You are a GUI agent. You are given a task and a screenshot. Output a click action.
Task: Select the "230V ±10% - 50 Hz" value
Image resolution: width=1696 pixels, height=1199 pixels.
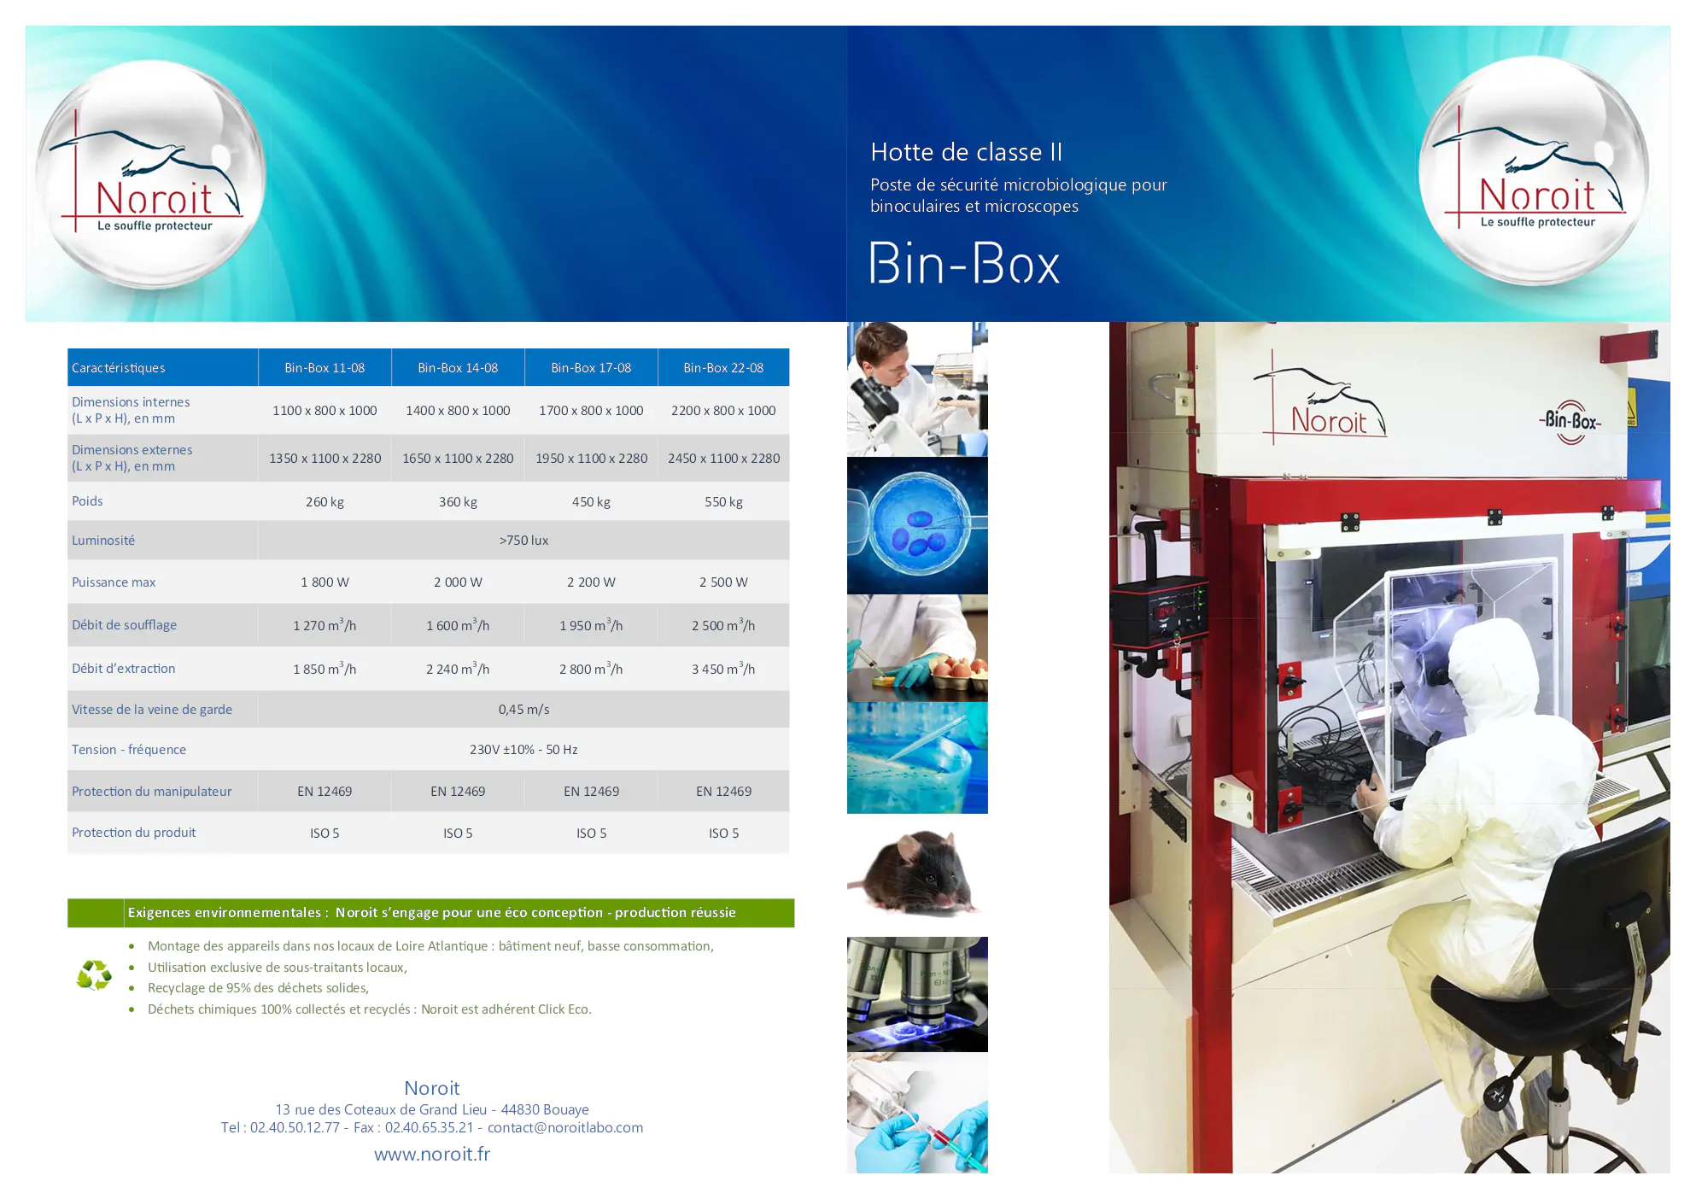[523, 750]
